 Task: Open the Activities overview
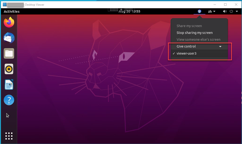click(x=12, y=11)
